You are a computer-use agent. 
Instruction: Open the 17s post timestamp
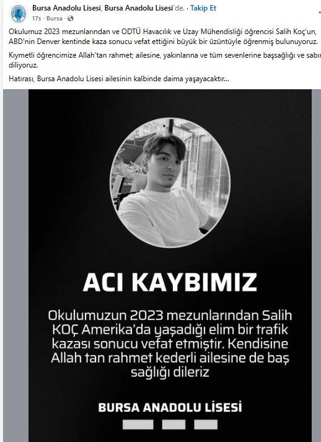point(37,19)
